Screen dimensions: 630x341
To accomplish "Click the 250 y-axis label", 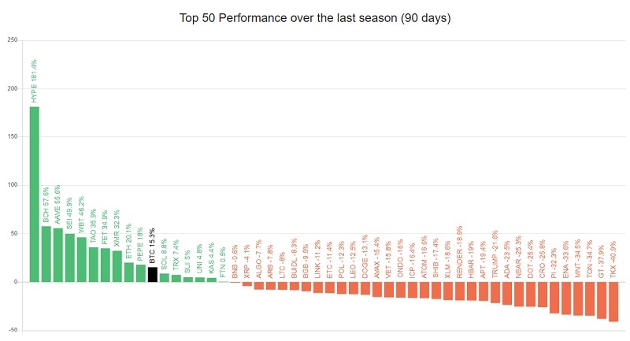I will [x=13, y=40].
